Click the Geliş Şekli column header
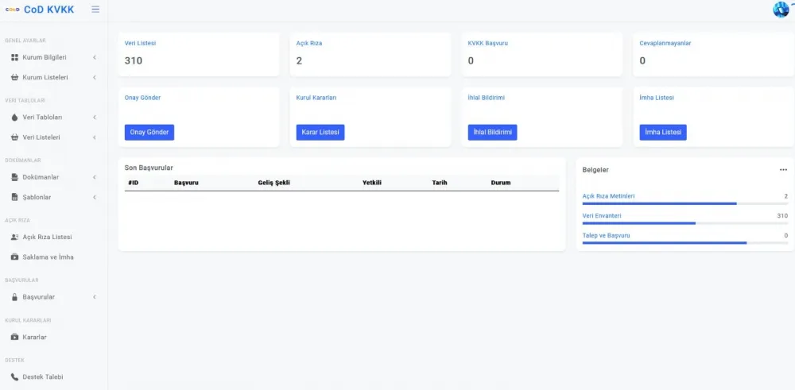 273,183
